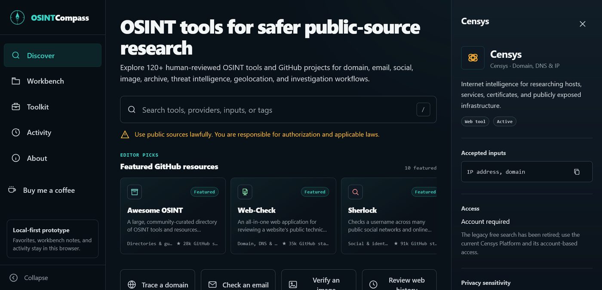602x290 pixels.
Task: Click the Workbench folder icon
Action: [16, 81]
